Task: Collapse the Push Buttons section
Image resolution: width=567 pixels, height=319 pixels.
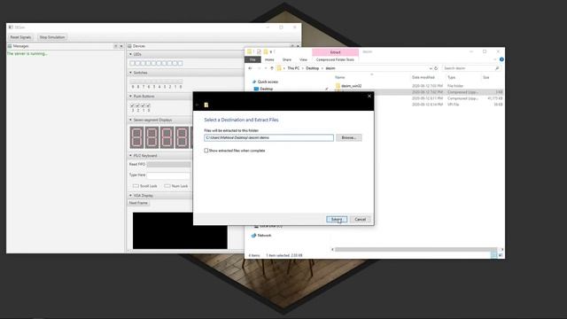Action: [x=130, y=97]
